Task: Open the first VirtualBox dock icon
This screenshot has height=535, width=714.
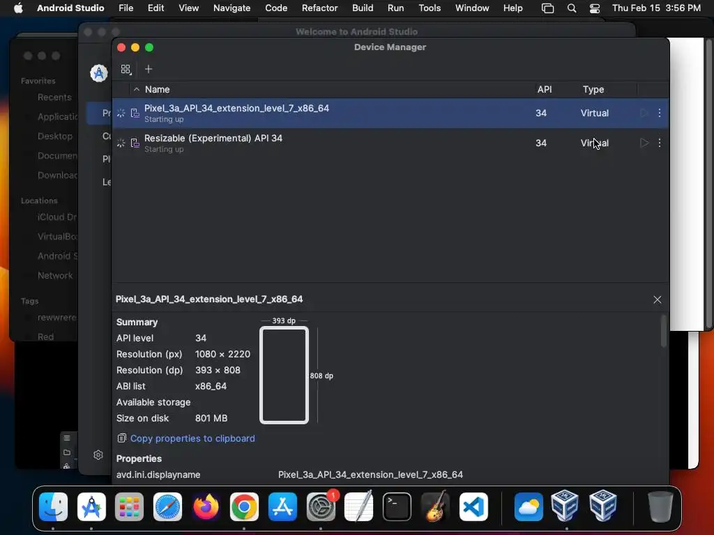Action: 565,506
